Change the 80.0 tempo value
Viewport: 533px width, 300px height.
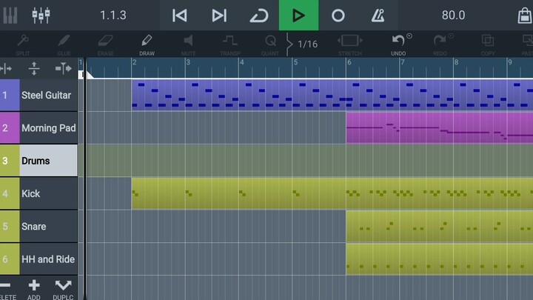point(453,16)
